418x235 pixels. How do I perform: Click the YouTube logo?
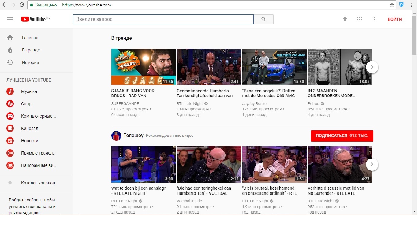pyautogui.click(x=33, y=19)
